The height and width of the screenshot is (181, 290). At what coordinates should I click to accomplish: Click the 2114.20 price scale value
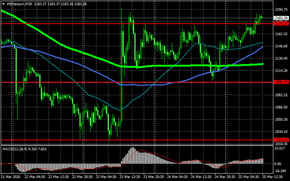point(281,70)
